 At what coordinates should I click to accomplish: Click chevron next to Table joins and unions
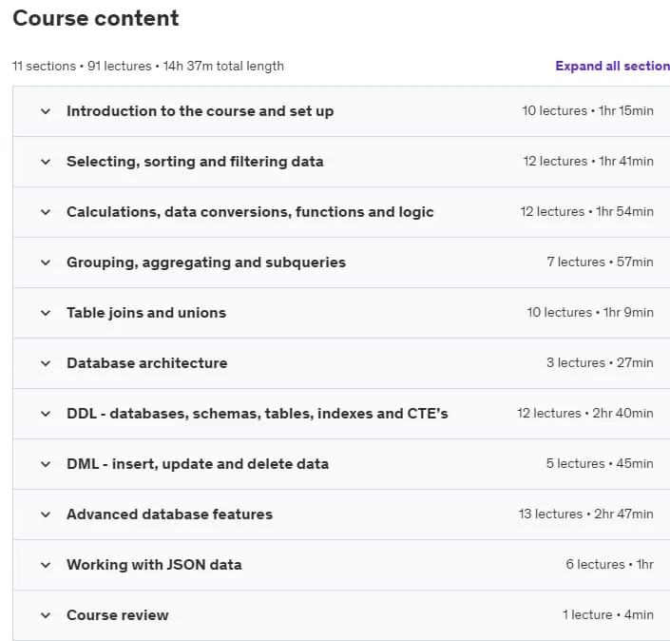coord(46,314)
